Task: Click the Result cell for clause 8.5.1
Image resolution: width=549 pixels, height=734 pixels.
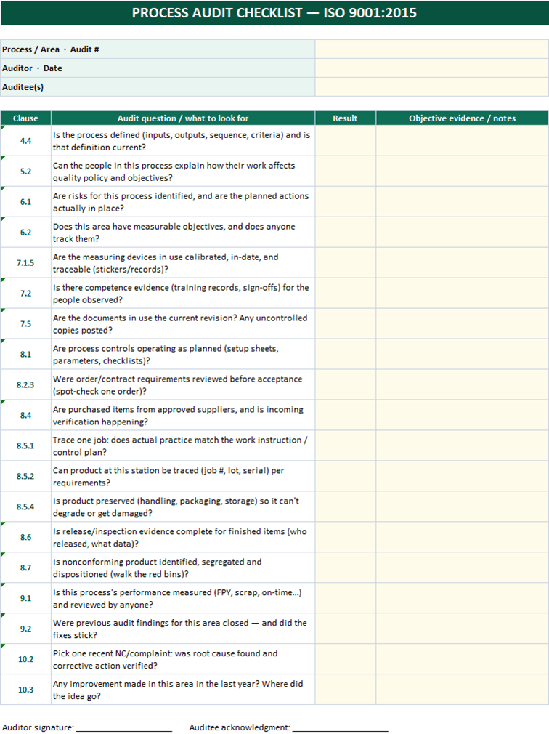Action: 345,445
